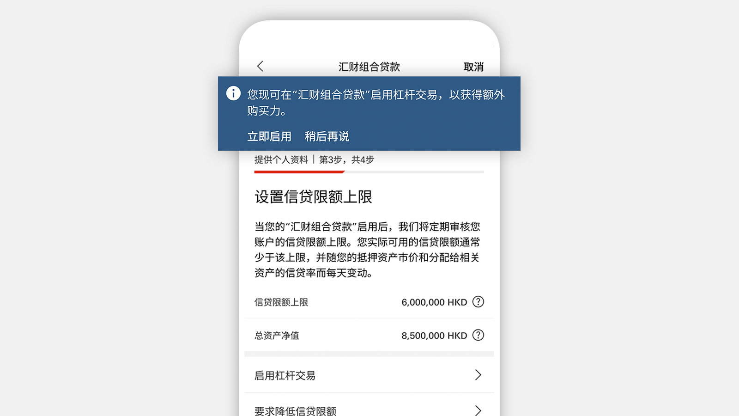Tap 取消 to cancel
The image size is (739, 416).
(x=473, y=67)
